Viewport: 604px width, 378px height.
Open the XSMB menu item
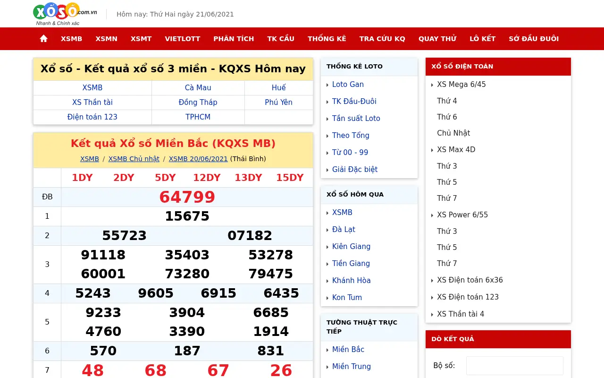(x=71, y=39)
